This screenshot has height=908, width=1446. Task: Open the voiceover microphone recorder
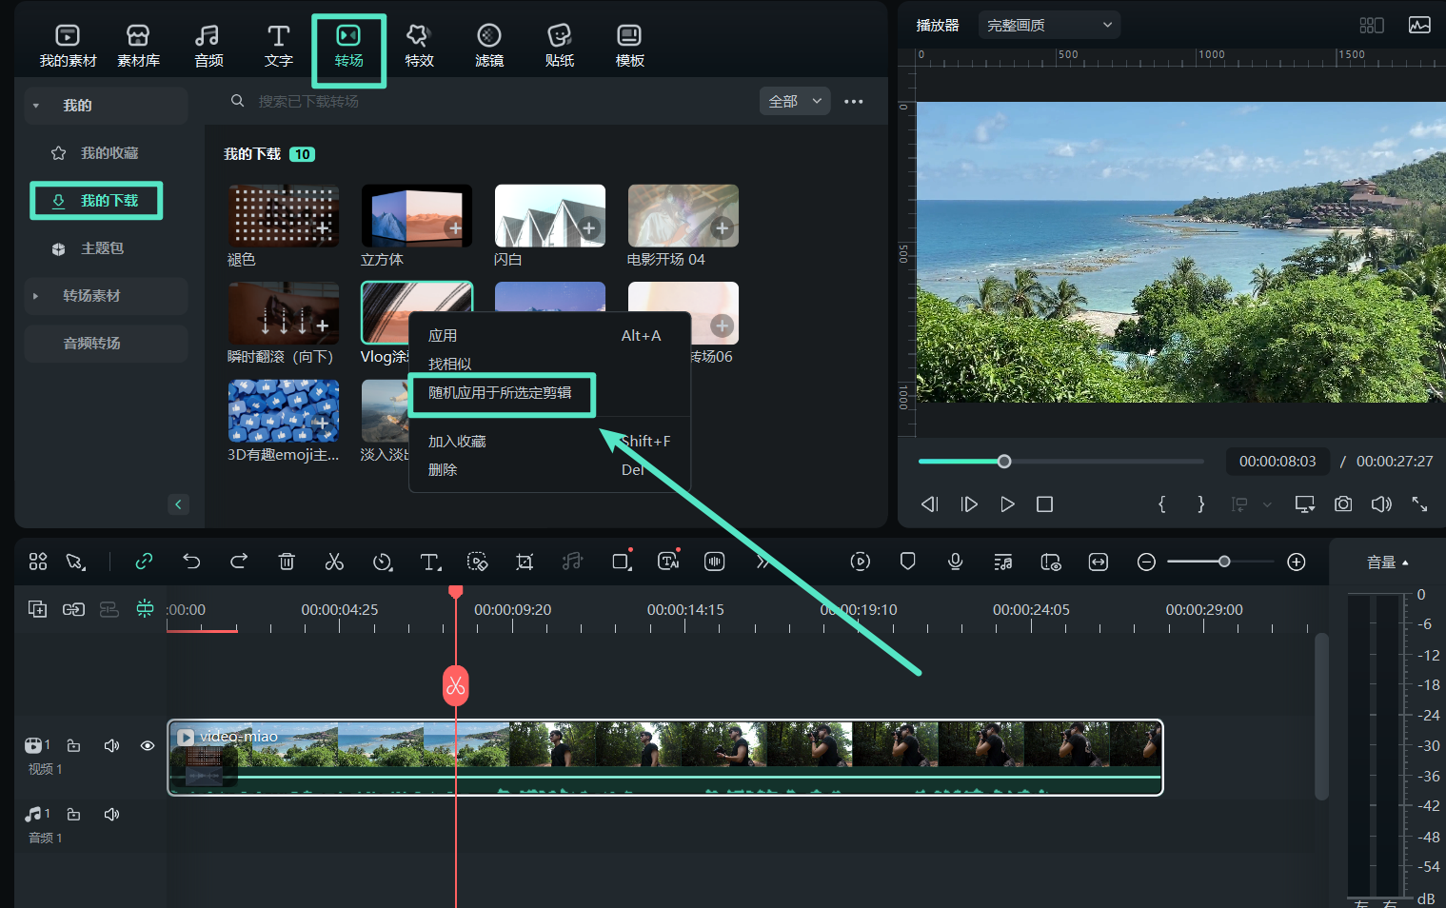coord(955,562)
